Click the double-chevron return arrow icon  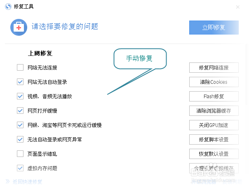[7, 182]
